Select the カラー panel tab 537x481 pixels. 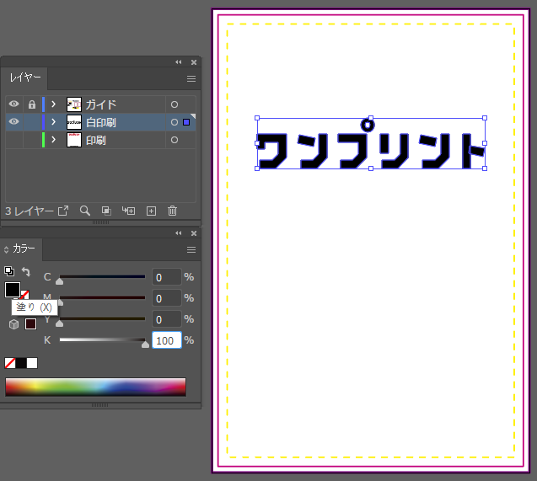(24, 249)
